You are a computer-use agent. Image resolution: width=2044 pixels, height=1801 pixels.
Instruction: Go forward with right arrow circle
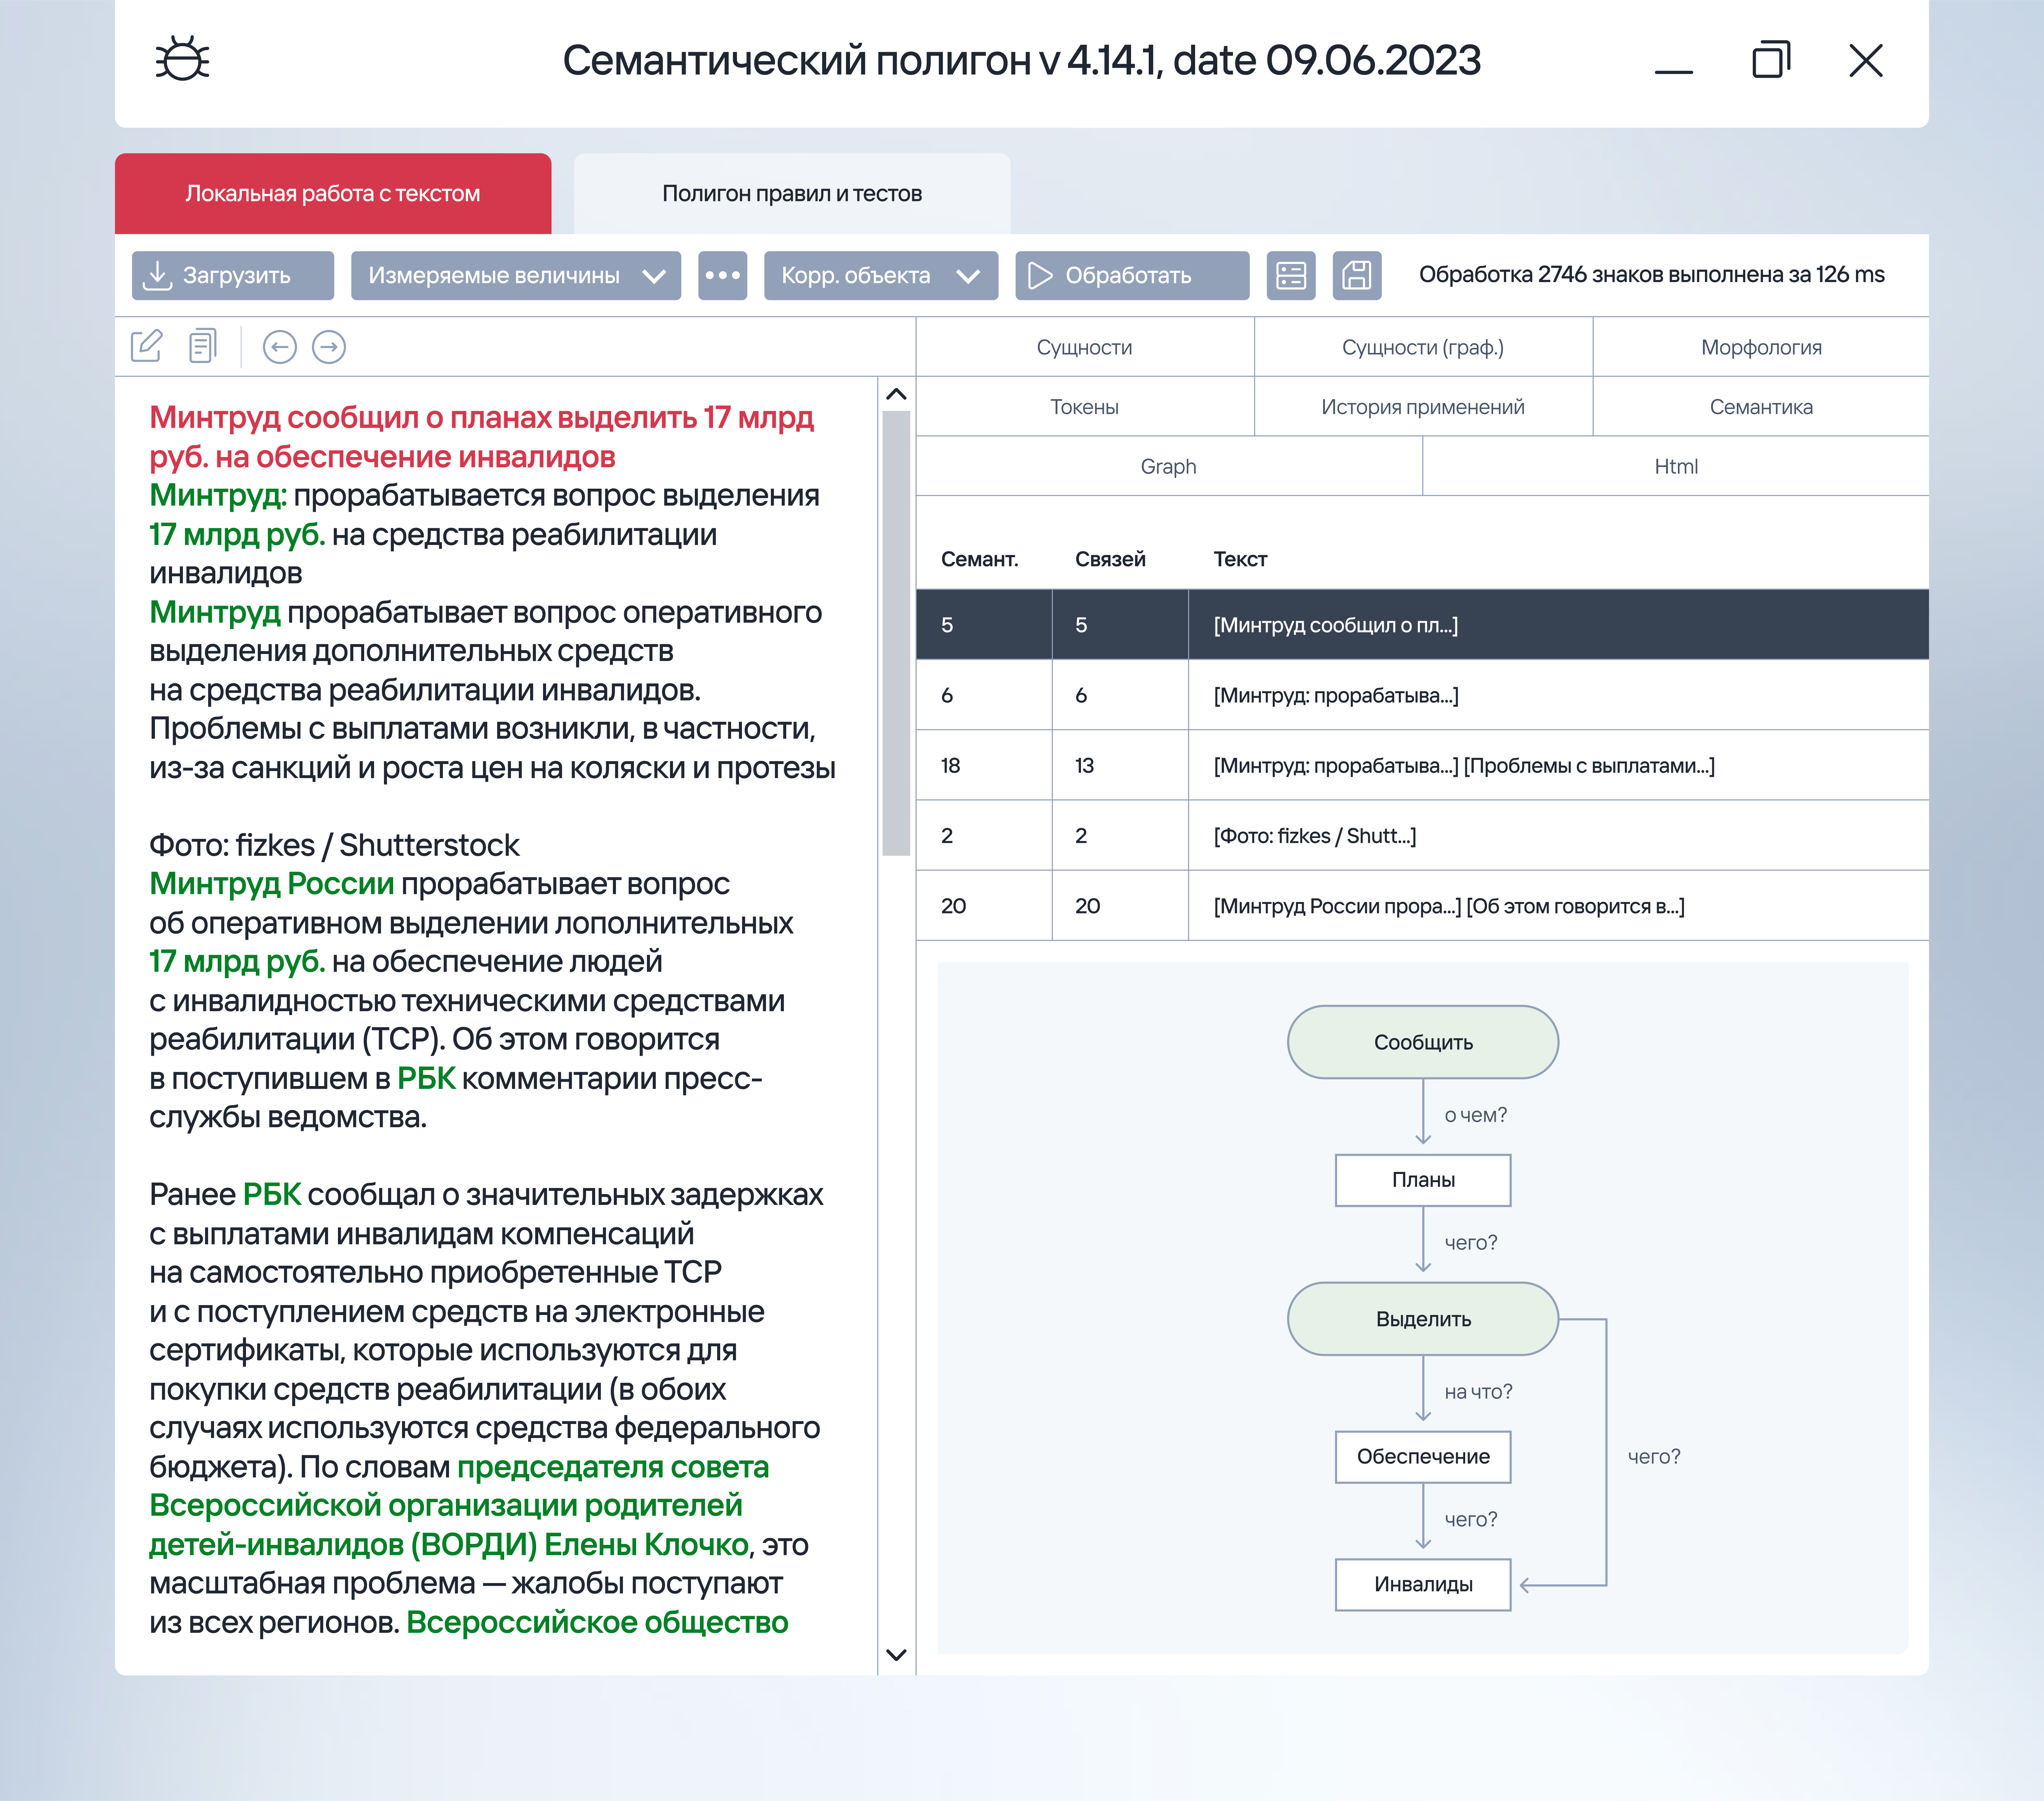coord(329,347)
